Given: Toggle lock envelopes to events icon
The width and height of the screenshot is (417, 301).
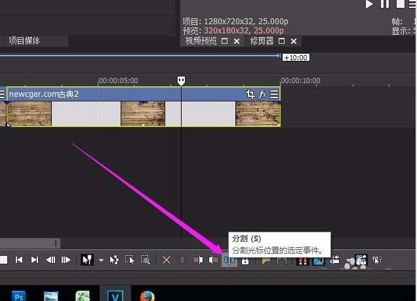Looking at the screenshot, I should click(361, 260).
